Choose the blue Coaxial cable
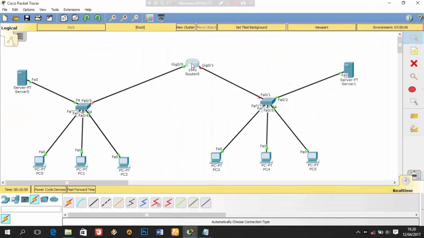 143,203
